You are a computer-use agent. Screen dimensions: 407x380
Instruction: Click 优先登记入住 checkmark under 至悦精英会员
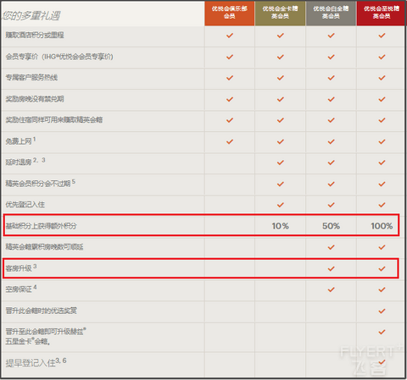(382, 205)
